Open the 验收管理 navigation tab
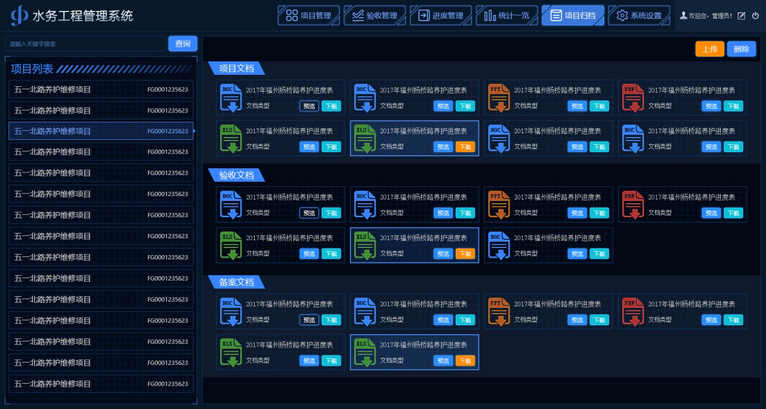The height and width of the screenshot is (409, 766). click(374, 16)
